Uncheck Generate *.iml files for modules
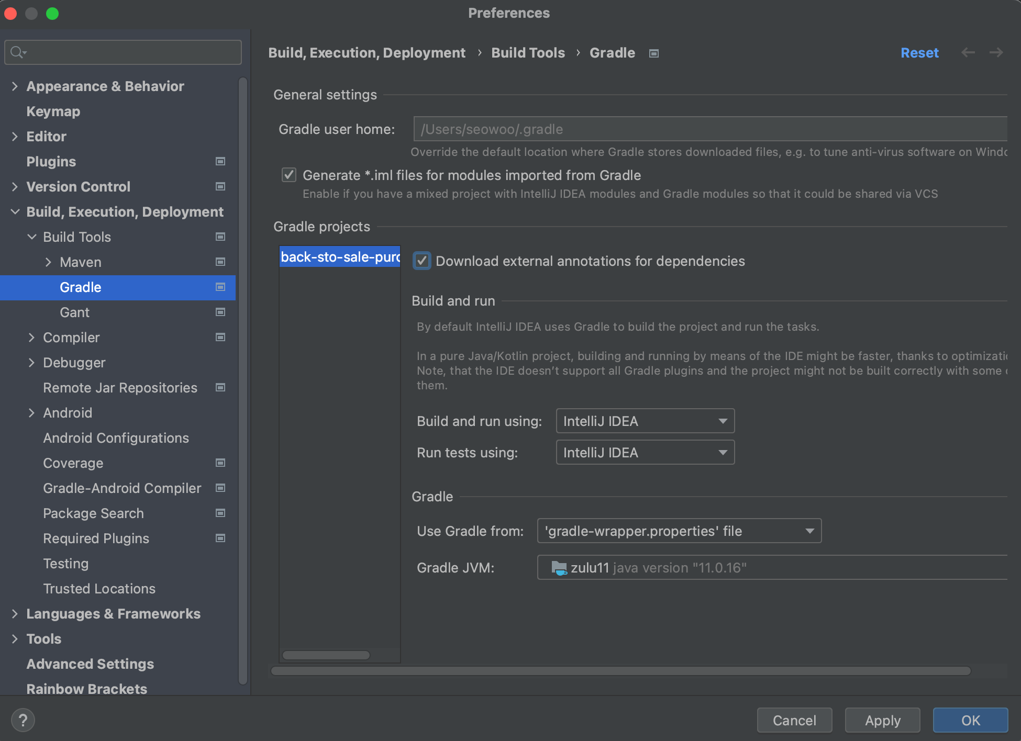The image size is (1021, 741). click(x=288, y=175)
